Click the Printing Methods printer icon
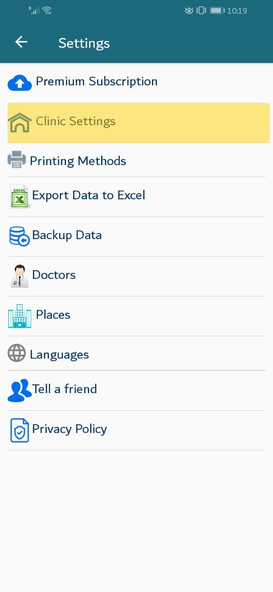The image size is (273, 592). [x=17, y=160]
